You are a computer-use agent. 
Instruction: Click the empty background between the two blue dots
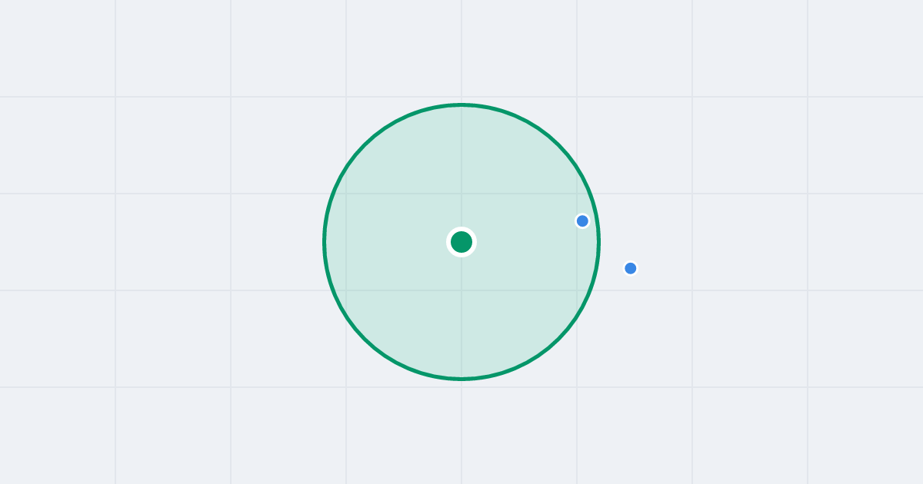[x=609, y=243]
